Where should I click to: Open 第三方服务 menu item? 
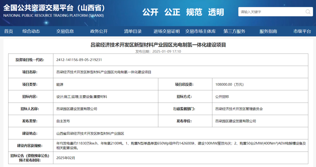pos(234,31)
